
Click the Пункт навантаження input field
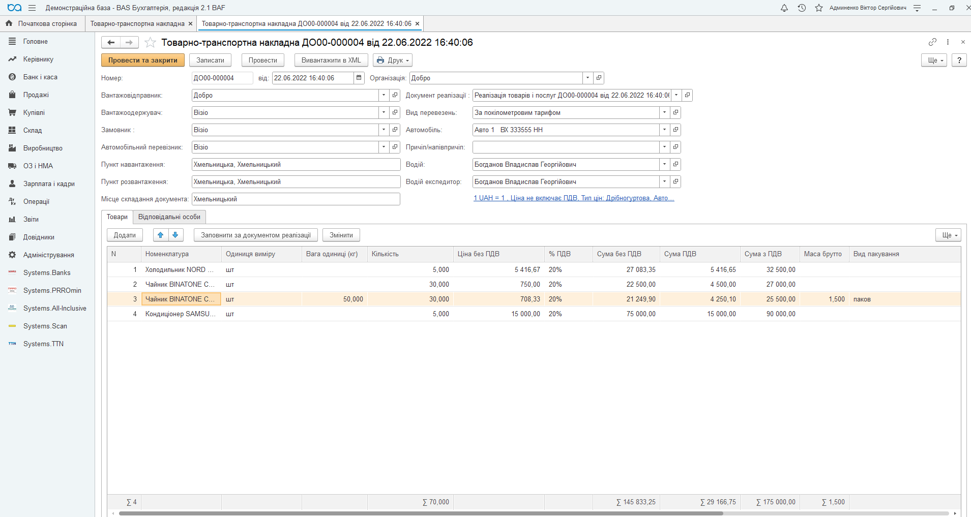(x=296, y=164)
